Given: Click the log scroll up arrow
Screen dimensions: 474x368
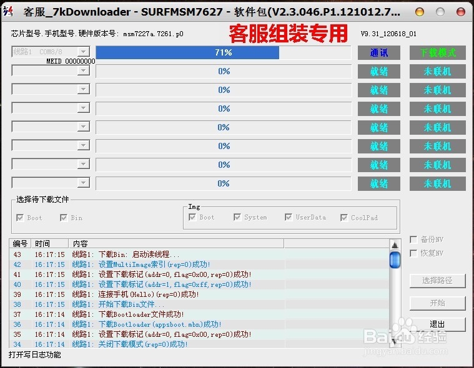Looking at the screenshot, I should pyautogui.click(x=395, y=245).
